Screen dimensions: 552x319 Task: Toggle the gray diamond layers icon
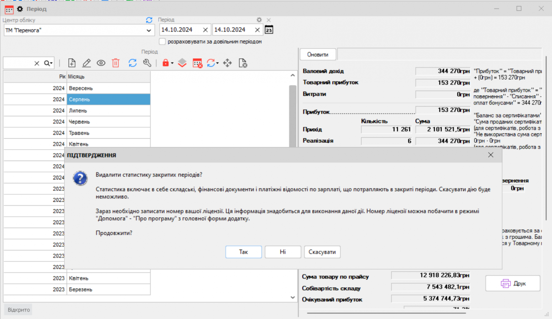182,63
